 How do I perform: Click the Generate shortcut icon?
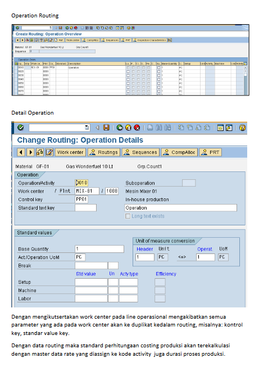(229, 128)
